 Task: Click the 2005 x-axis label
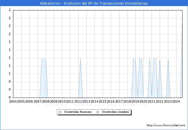tap(21, 101)
